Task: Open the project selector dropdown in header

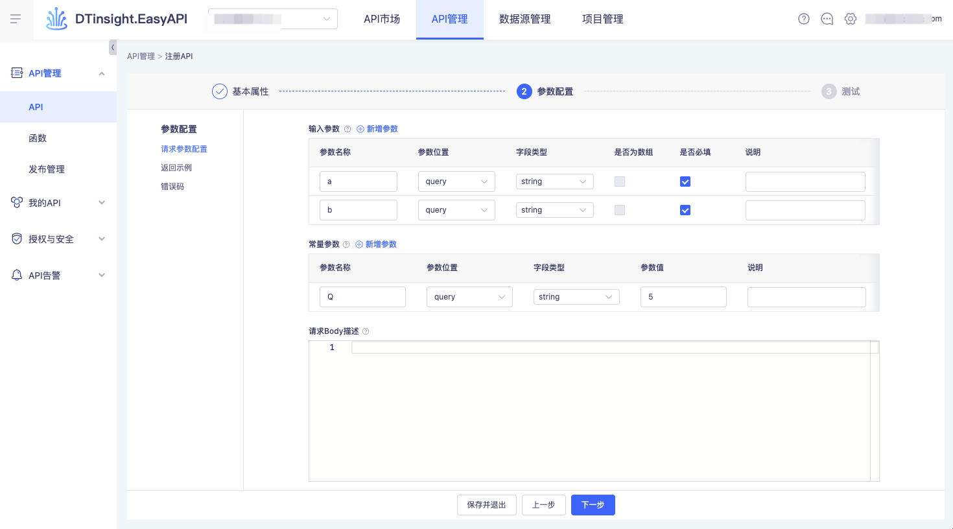Action: click(x=273, y=19)
